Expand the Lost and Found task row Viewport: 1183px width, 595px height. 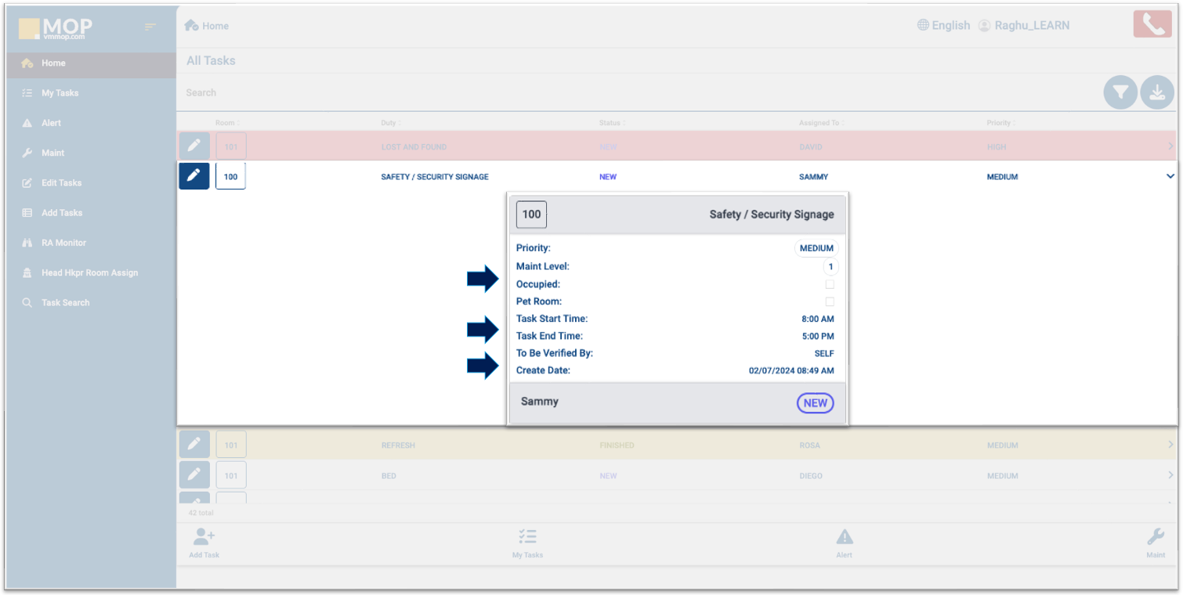[1170, 146]
